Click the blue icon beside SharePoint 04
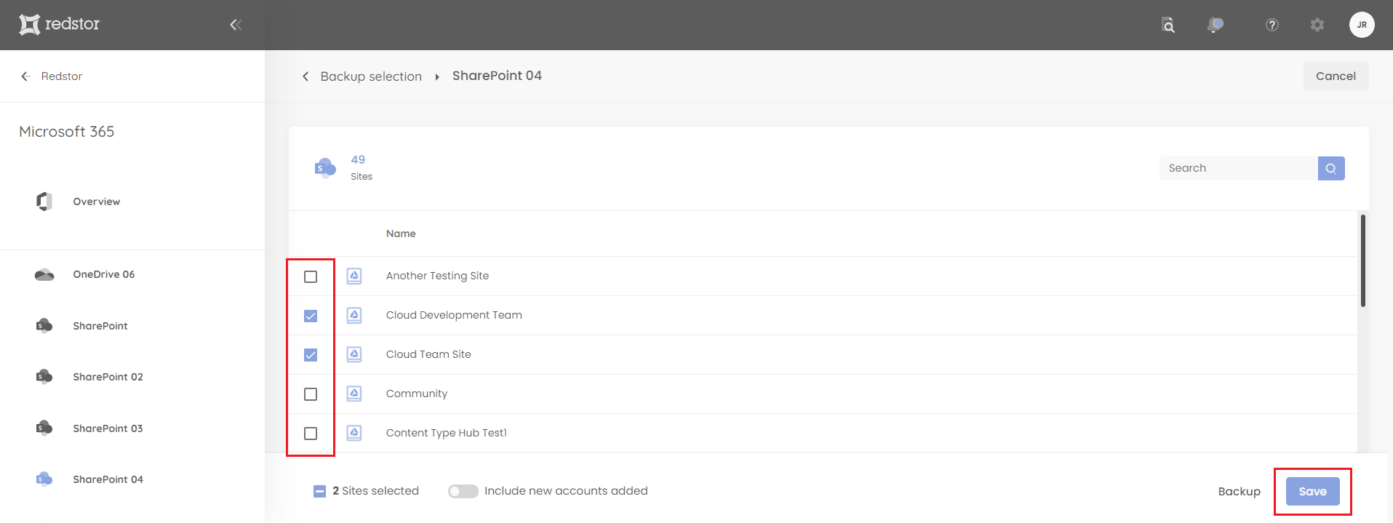The image size is (1393, 523). tap(44, 479)
